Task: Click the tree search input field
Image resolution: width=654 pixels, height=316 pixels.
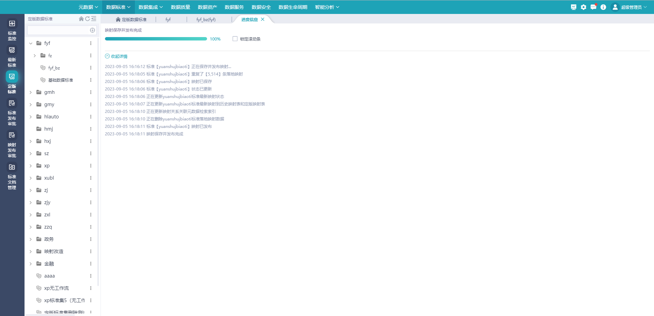Action: pyautogui.click(x=58, y=30)
